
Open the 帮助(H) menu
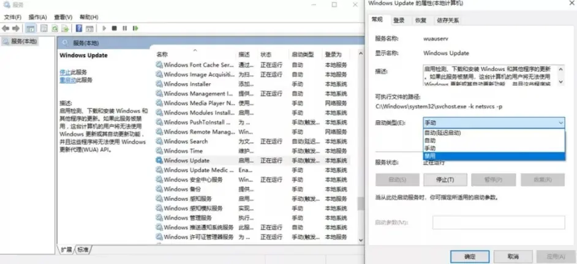(89, 17)
